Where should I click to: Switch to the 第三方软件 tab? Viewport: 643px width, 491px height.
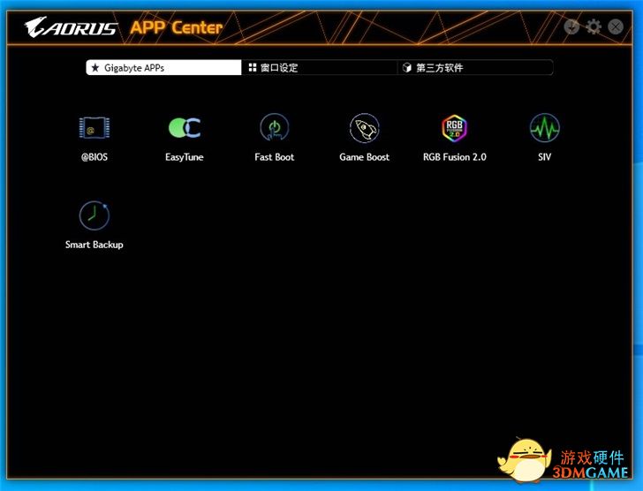pos(475,68)
